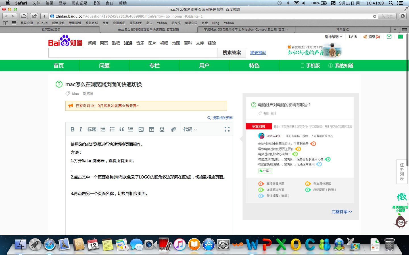Screen dimensions: 409x255
Task: Insert a numbered list in editor
Action: click(103, 129)
